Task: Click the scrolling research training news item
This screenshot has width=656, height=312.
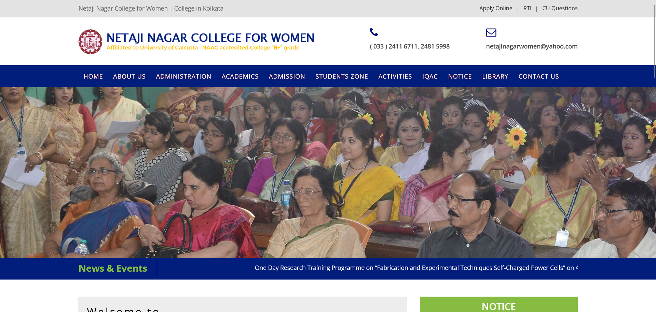Action: [x=416, y=268]
